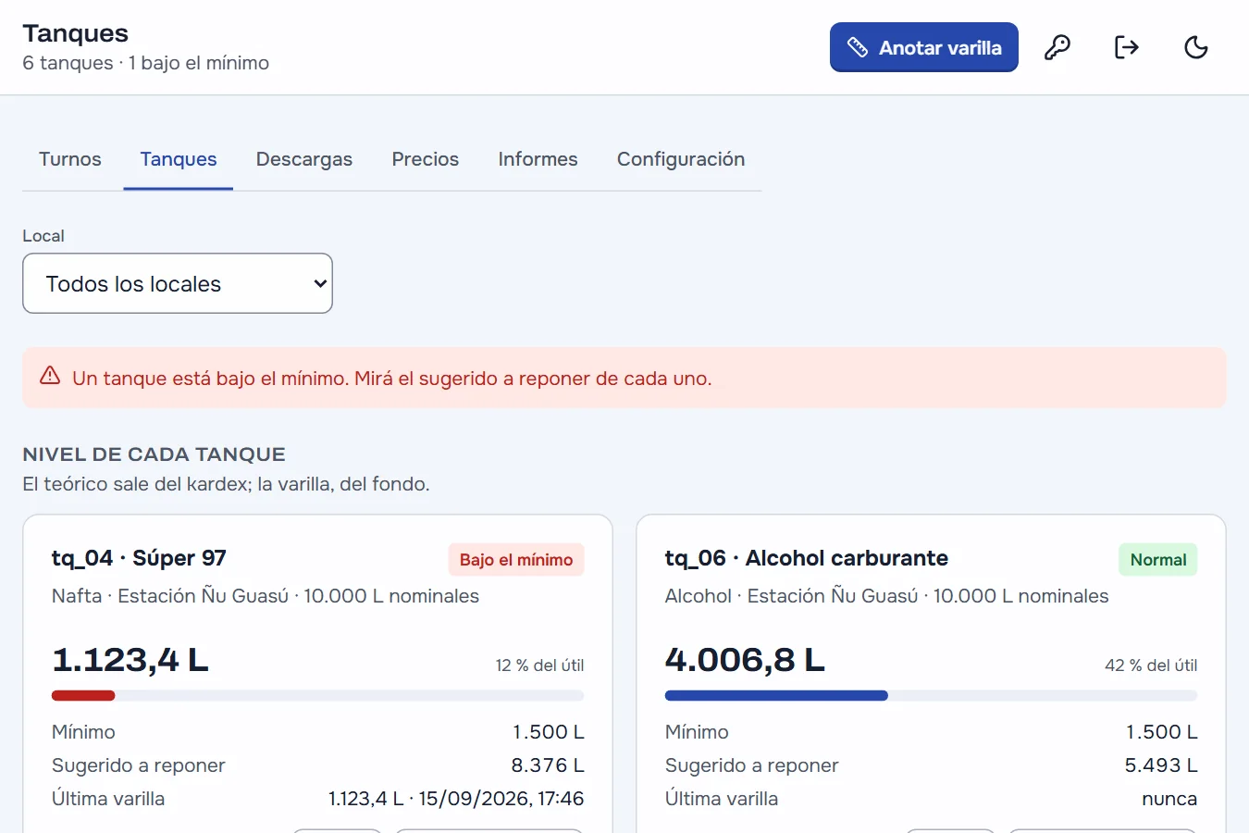Open the Todos los locales dropdown
Image resolution: width=1249 pixels, height=833 pixels.
click(178, 283)
